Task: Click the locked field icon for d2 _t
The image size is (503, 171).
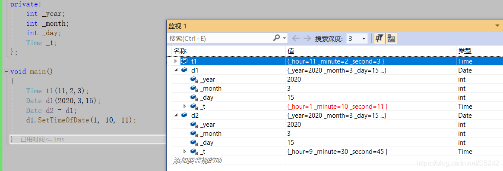Action: click(194, 151)
